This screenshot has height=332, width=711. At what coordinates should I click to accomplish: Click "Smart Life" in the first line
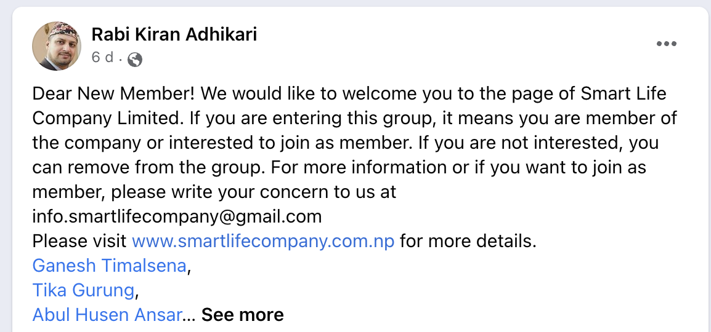click(x=624, y=95)
